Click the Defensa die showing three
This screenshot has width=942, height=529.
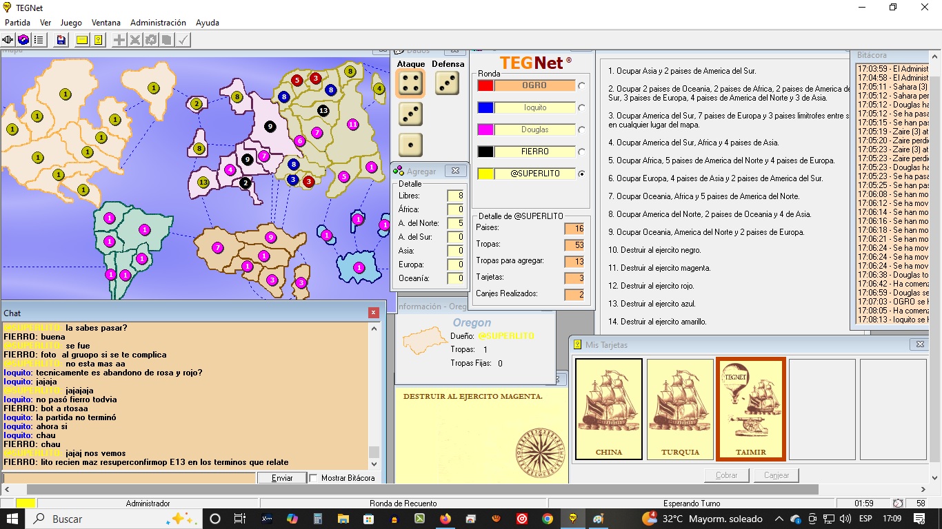click(x=447, y=83)
